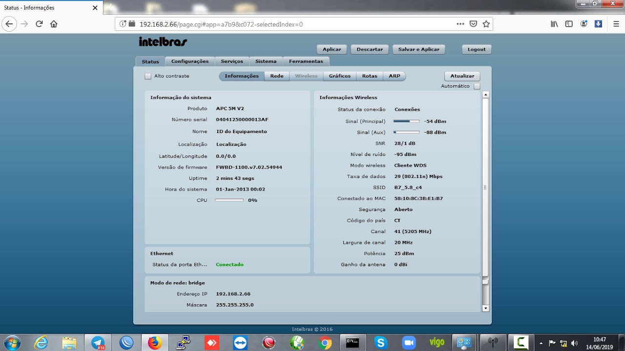Show sidebars icon in Firefox toolbar
625x351 pixels.
coord(569,24)
